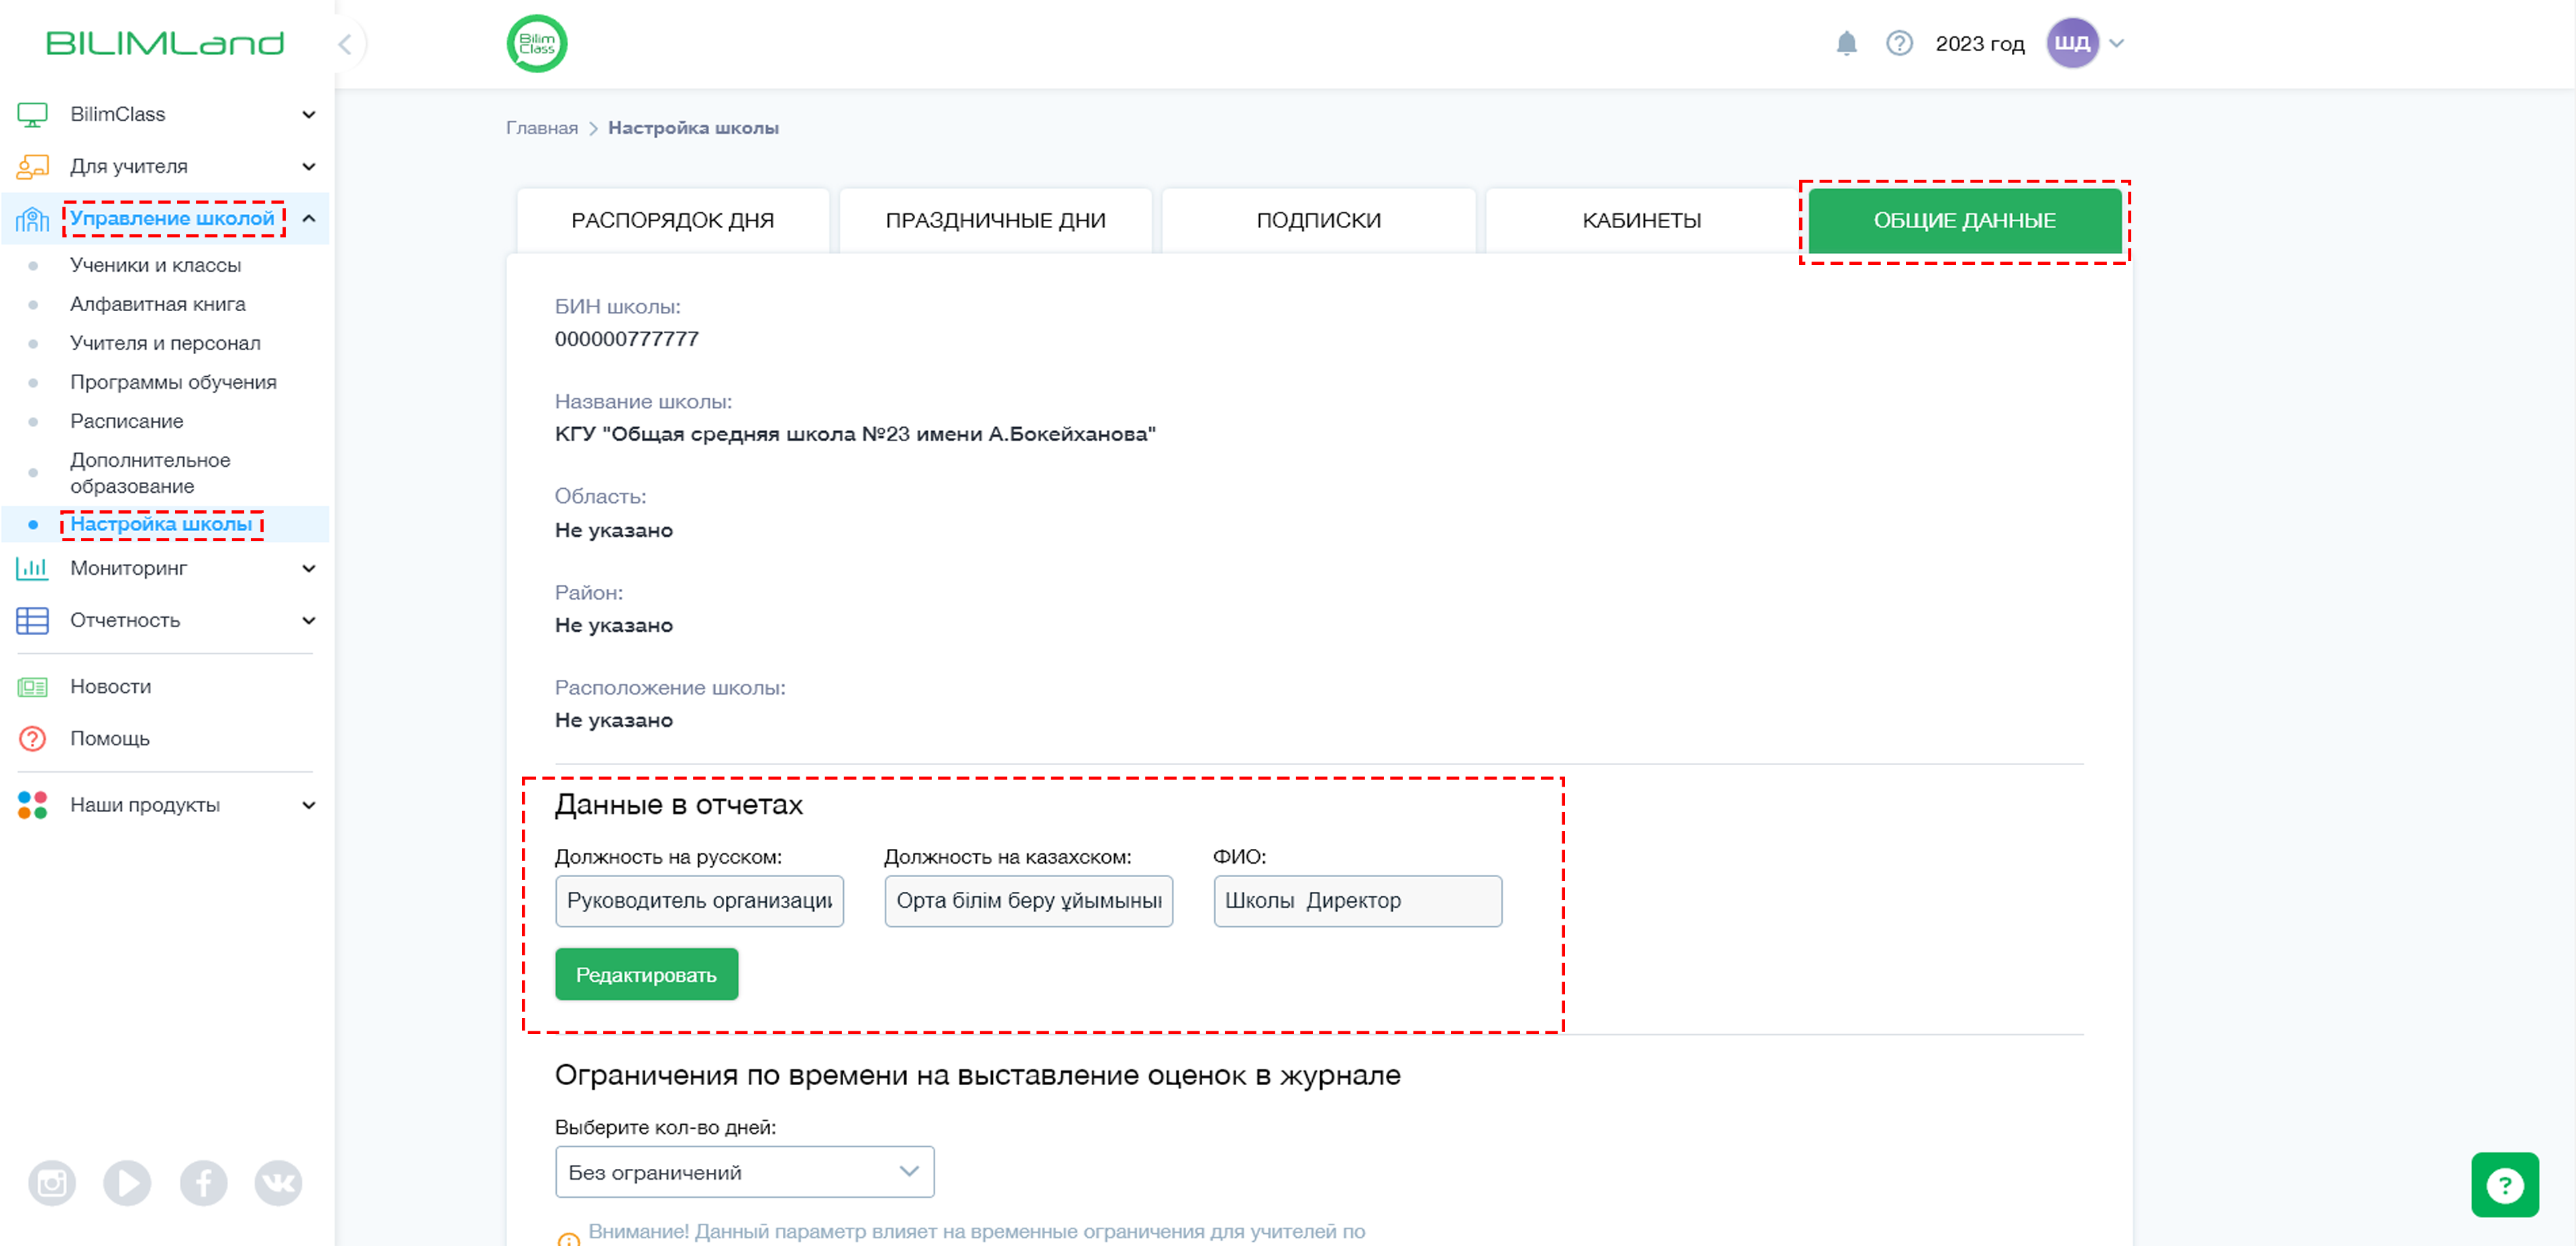Open the help question mark icon in header
Viewport: 2576px width, 1246px height.
pyautogui.click(x=1899, y=43)
